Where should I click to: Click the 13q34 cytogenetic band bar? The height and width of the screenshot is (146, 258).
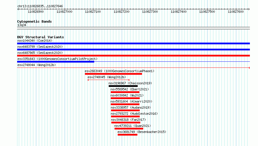click(x=133, y=28)
